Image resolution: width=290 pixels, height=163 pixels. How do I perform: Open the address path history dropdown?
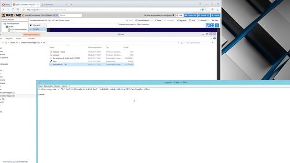tap(179, 43)
